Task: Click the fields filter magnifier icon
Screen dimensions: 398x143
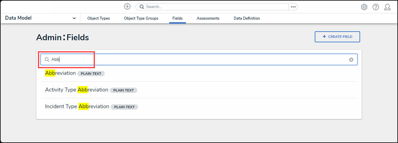Action: pos(47,60)
